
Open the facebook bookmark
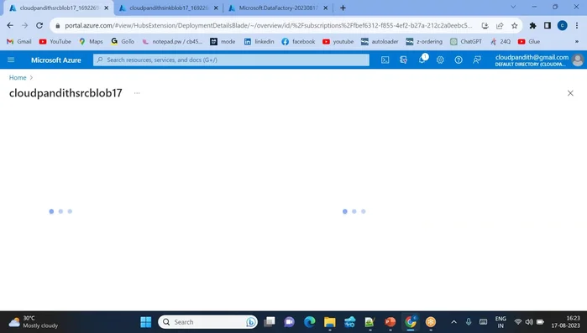(298, 41)
